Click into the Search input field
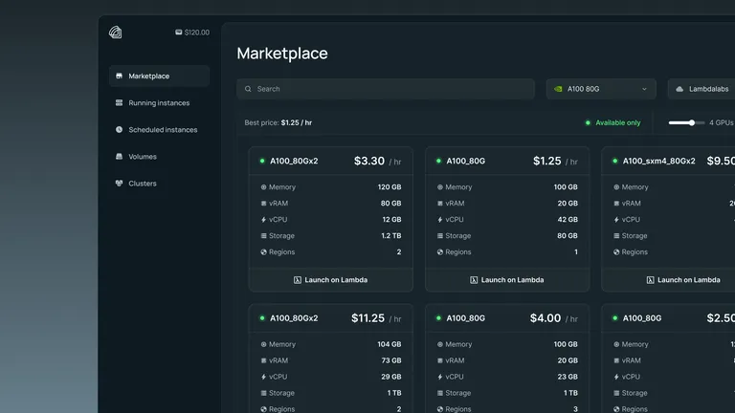 [x=388, y=89]
